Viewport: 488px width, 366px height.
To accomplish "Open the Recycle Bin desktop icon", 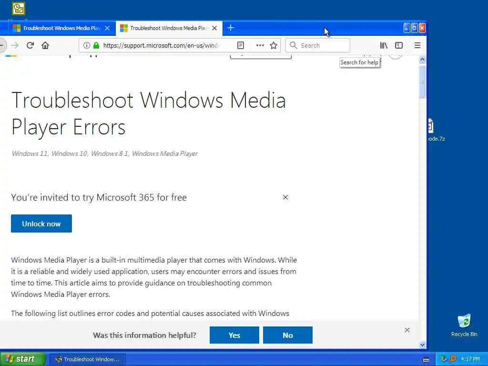I will [x=464, y=326].
